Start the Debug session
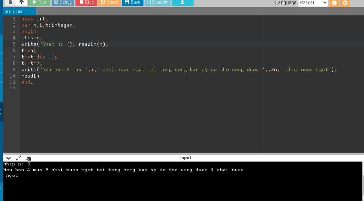364x201 pixels. coord(63,2)
